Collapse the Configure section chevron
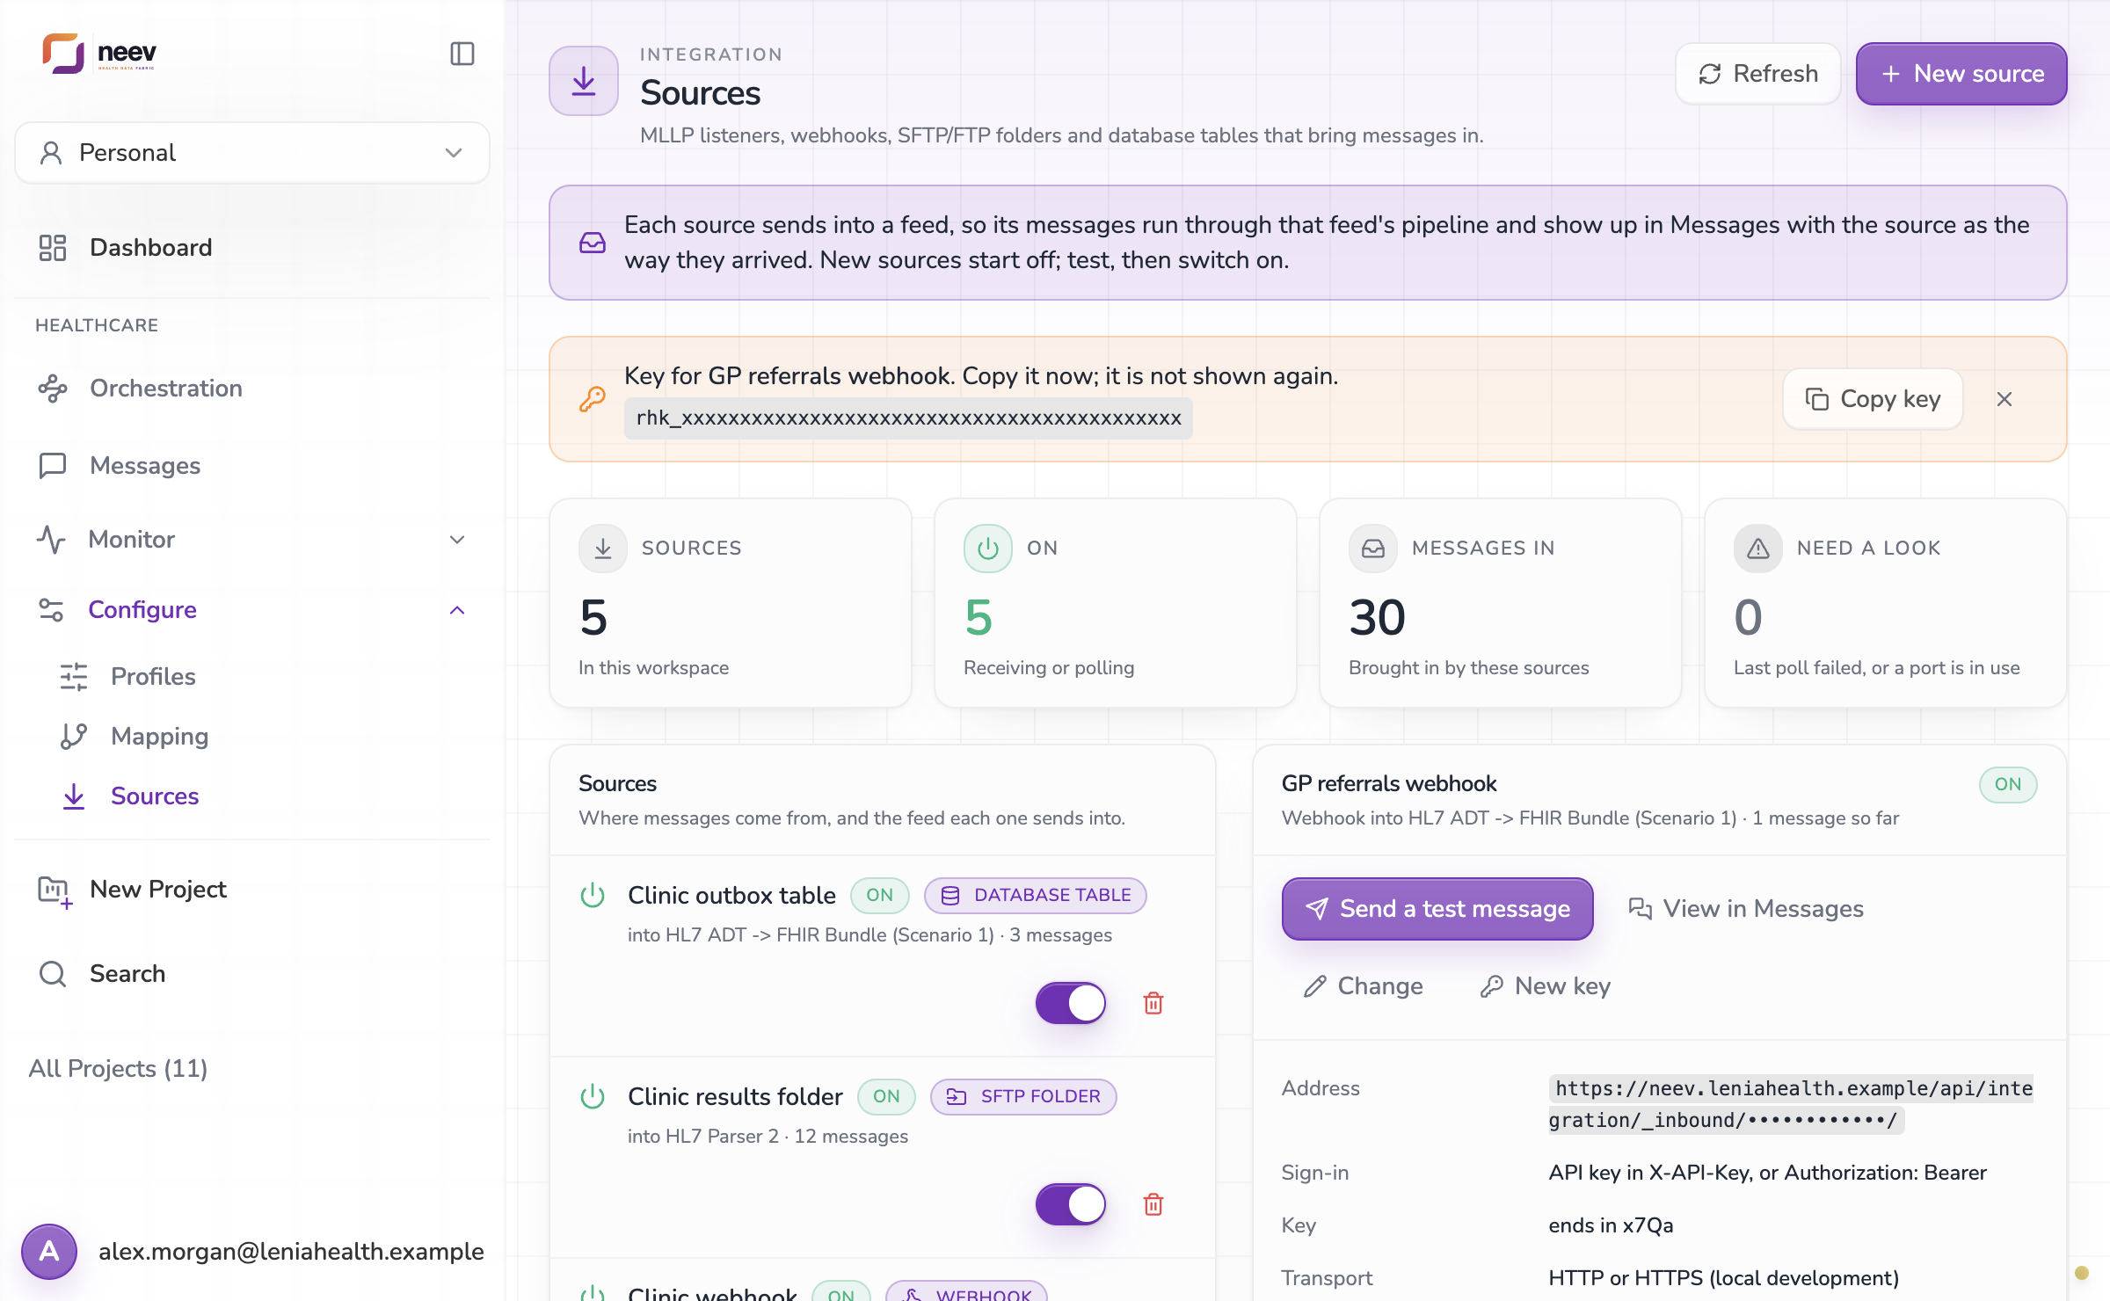2110x1301 pixels. tap(457, 610)
